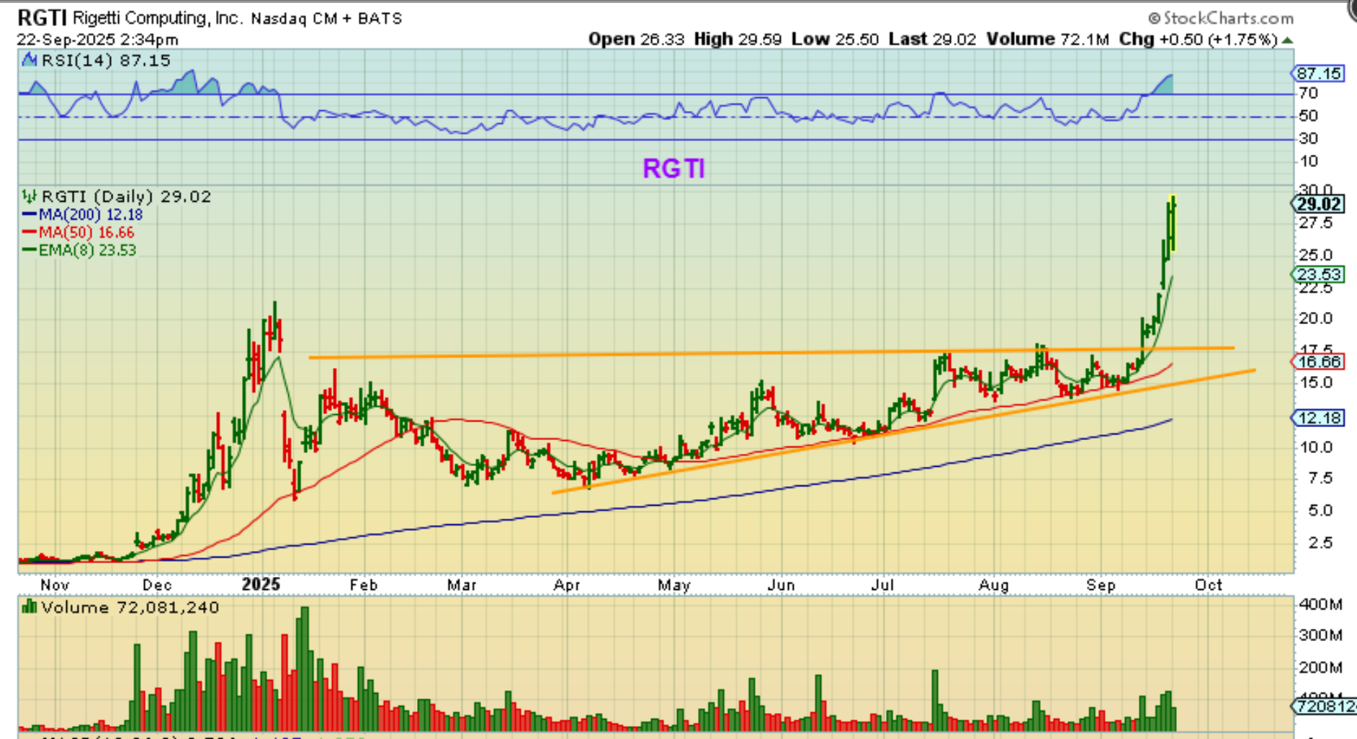This screenshot has height=739, width=1357.
Task: Click the RGTI Daily candlestick legend icon
Action: click(x=30, y=196)
